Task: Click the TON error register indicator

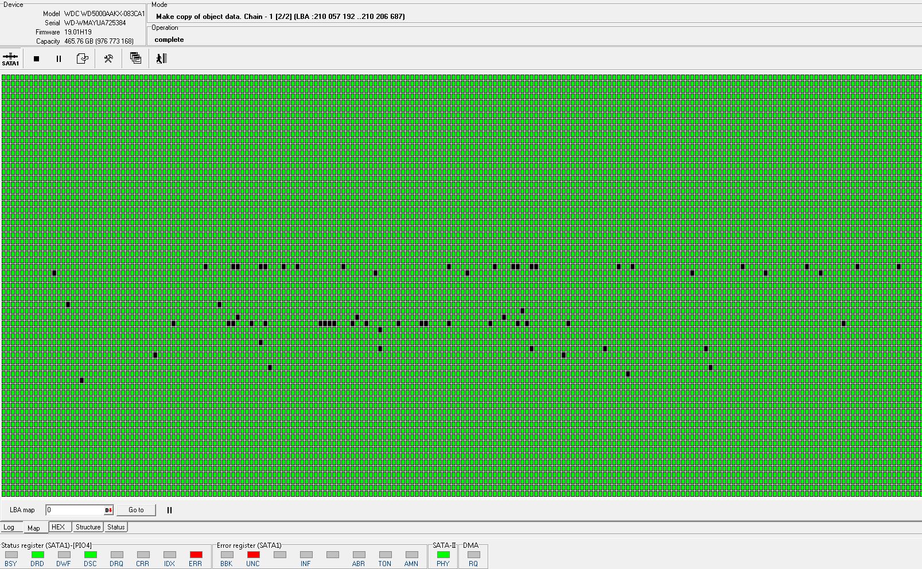Action: point(386,555)
